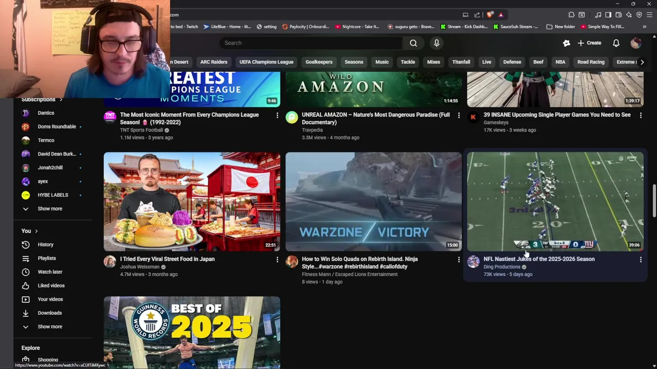Open the Brave Wallet icon

[x=619, y=15]
